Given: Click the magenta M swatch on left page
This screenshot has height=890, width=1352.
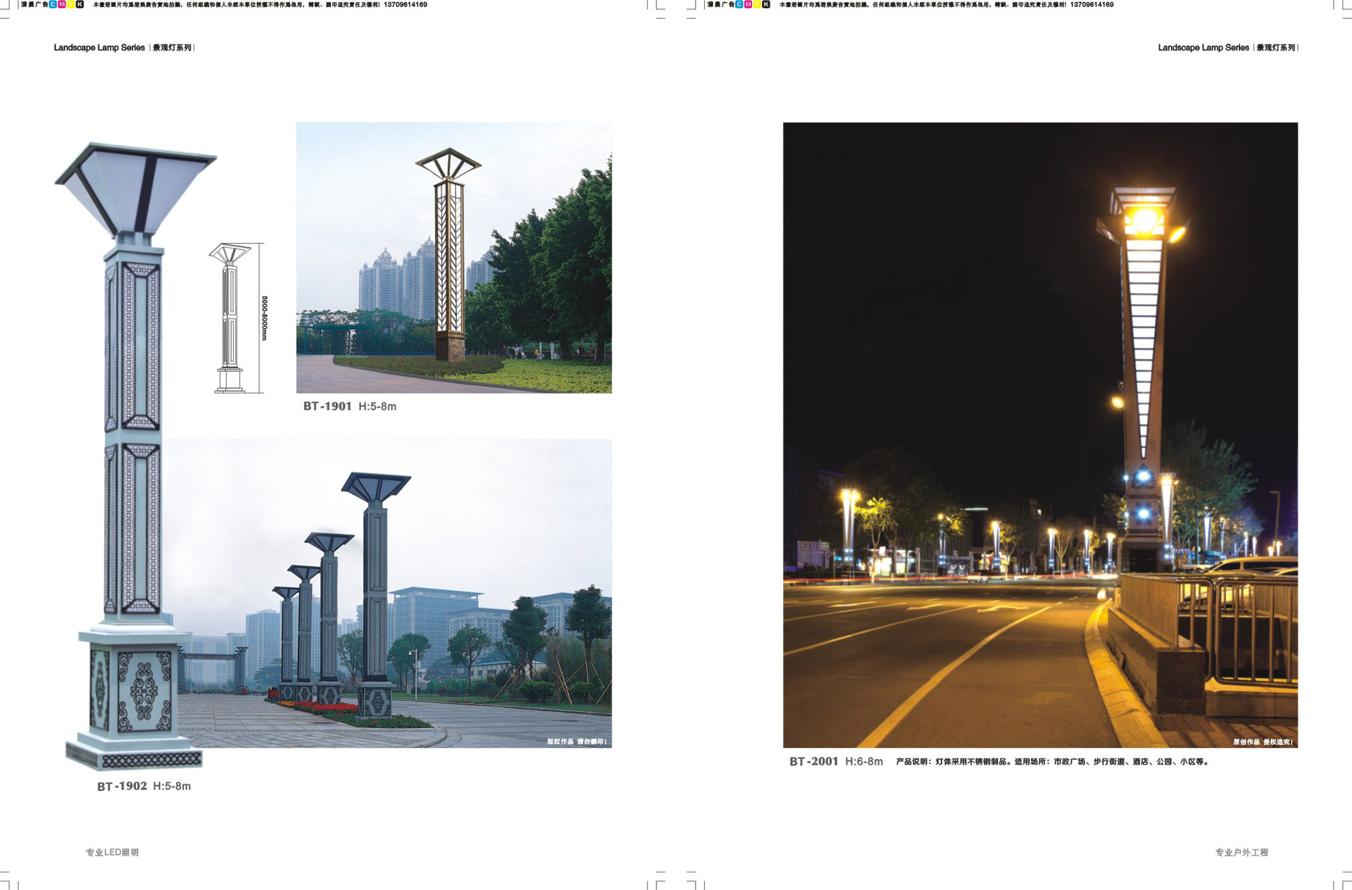Looking at the screenshot, I should pyautogui.click(x=62, y=4).
